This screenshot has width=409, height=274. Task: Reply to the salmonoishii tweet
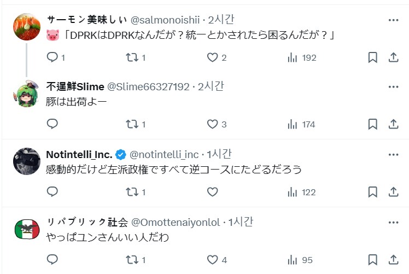point(52,57)
